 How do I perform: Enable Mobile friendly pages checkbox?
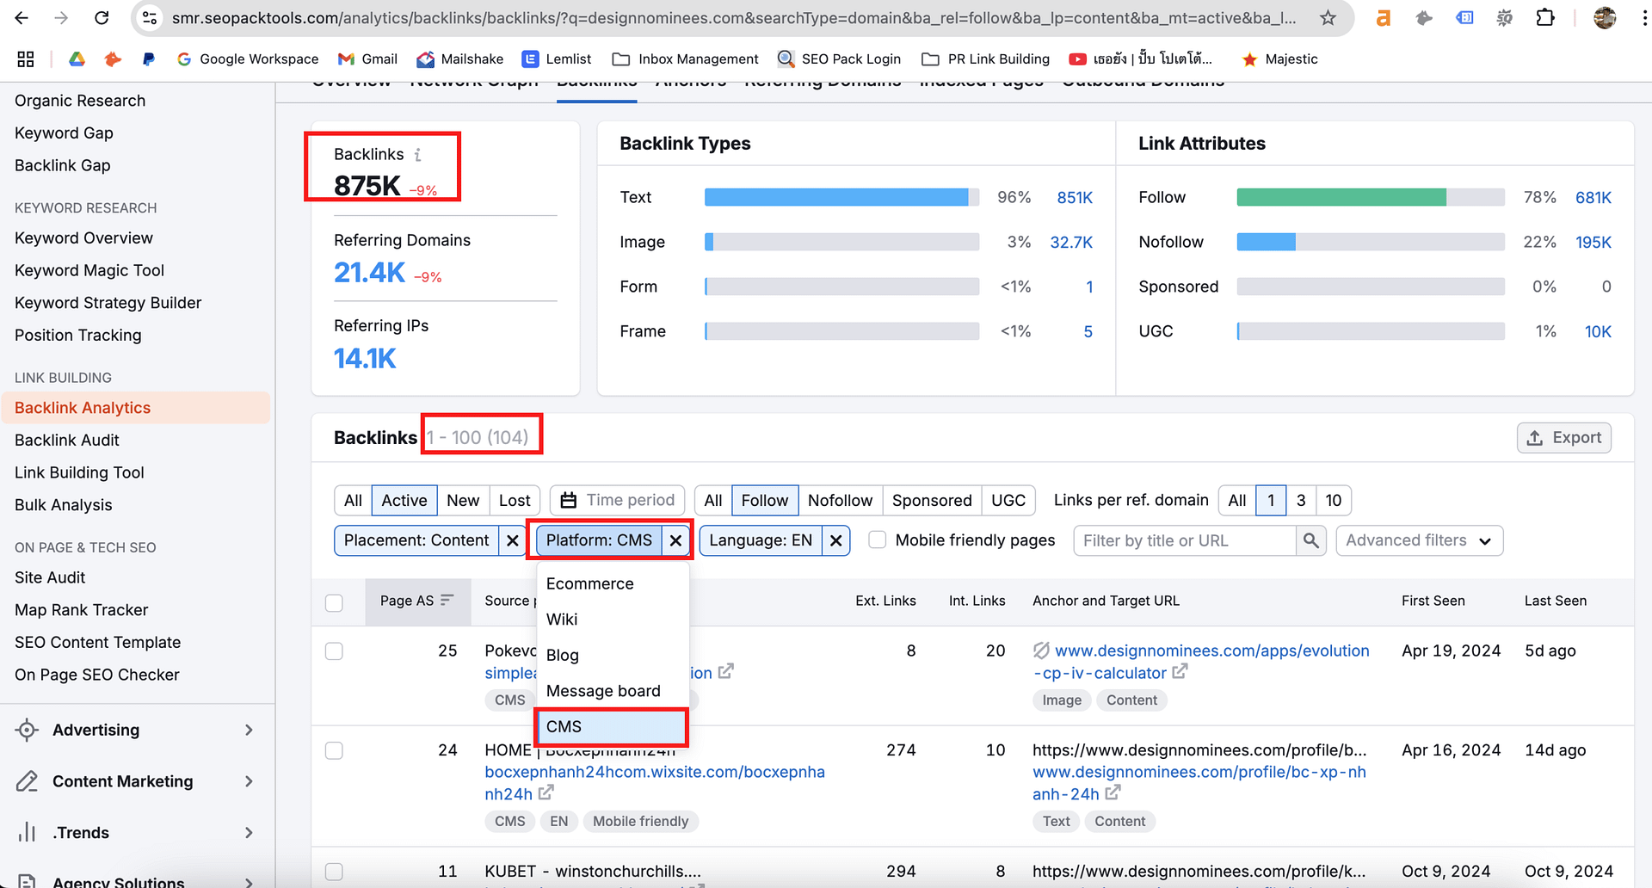[877, 540]
